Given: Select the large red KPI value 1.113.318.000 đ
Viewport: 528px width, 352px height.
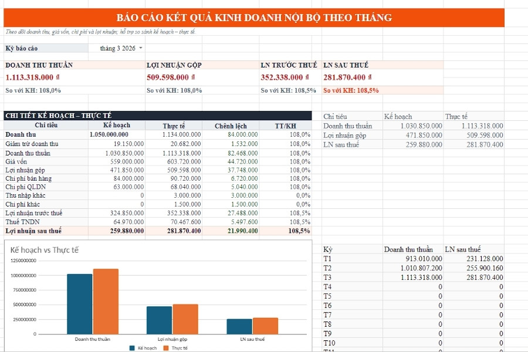Looking at the screenshot, I should tap(33, 77).
